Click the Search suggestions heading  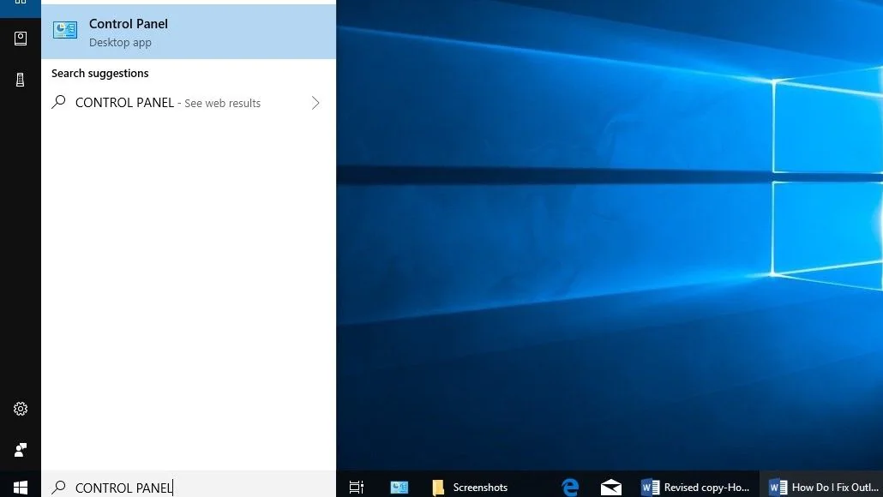pos(100,73)
